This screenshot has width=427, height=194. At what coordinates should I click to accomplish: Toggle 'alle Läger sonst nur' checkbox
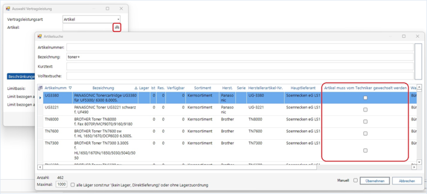pyautogui.click(x=73, y=185)
